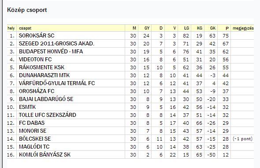Click SOROKSÁR SC points value 75

[x=226, y=36]
